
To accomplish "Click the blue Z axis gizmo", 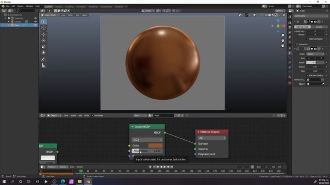I will click(278, 21).
